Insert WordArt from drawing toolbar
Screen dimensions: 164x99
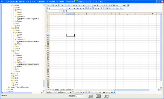tap(83, 92)
